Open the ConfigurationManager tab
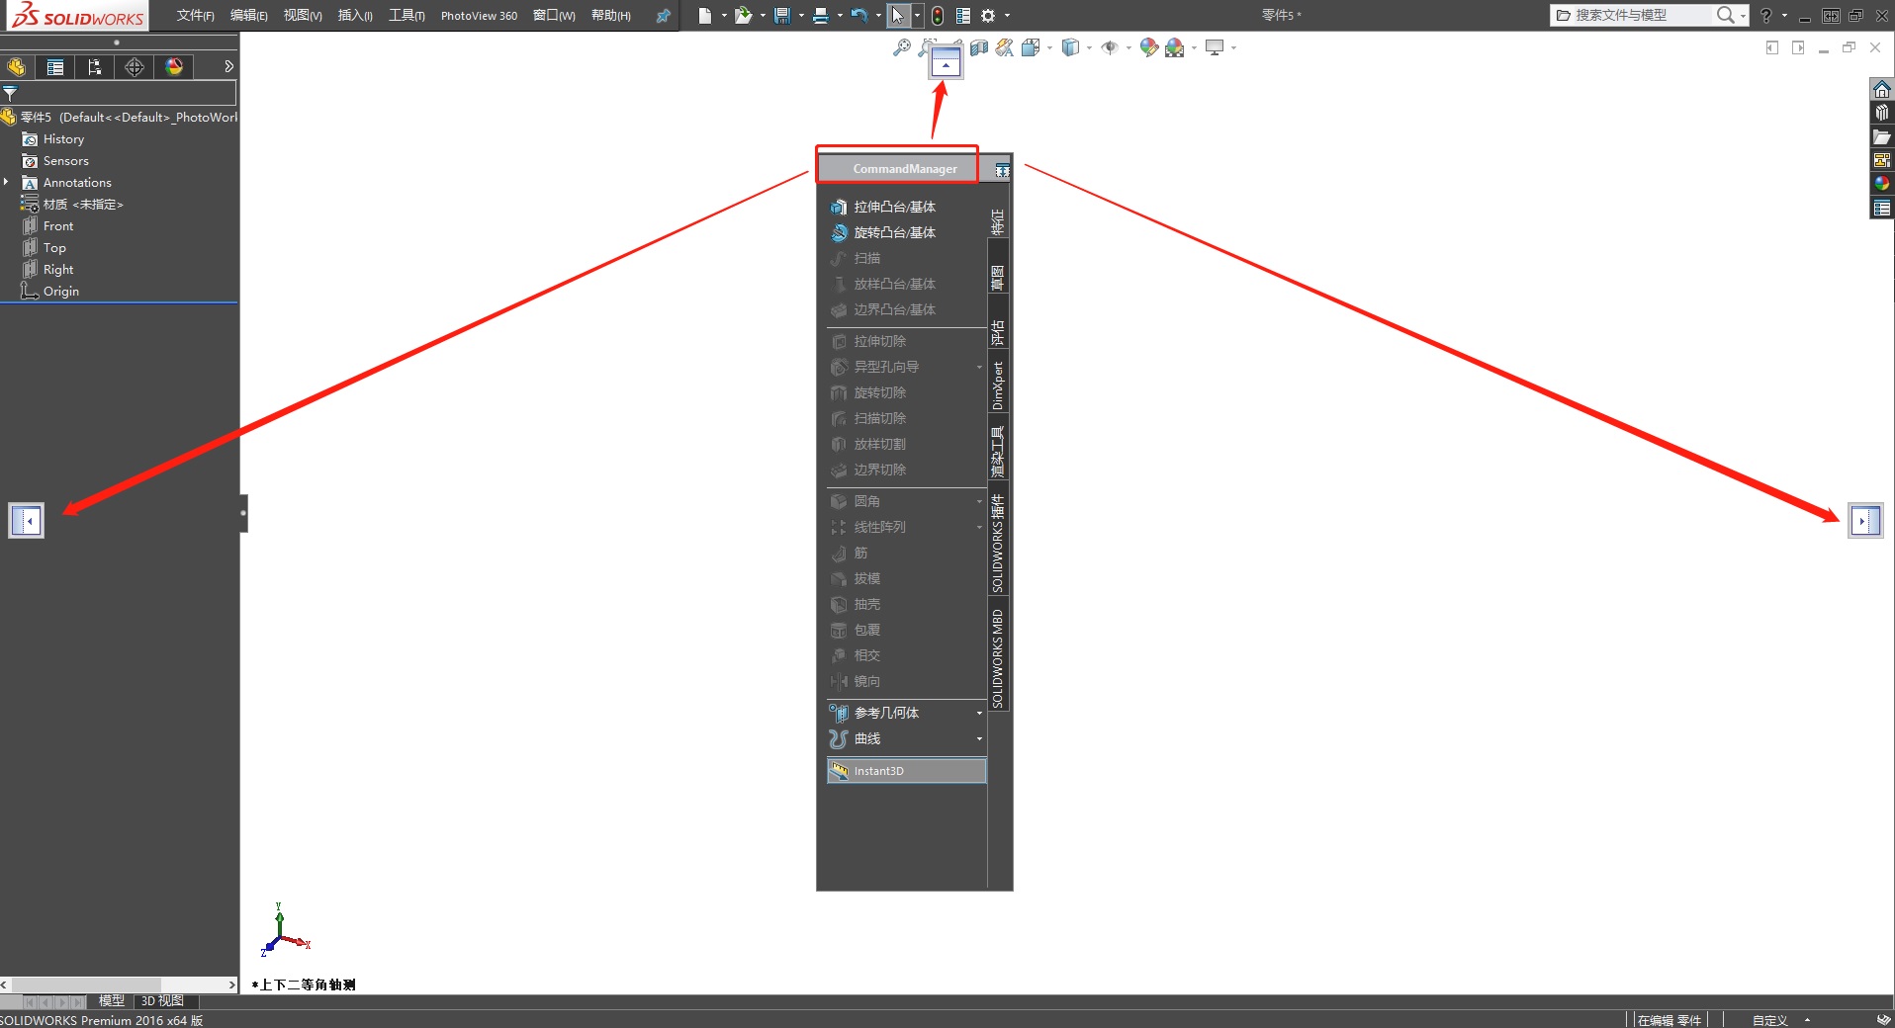This screenshot has height=1028, width=1895. pyautogui.click(x=95, y=67)
